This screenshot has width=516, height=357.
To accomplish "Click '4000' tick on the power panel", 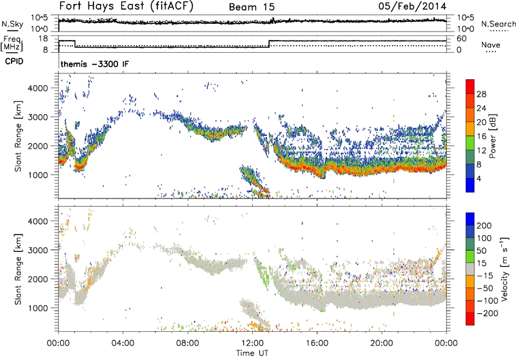I will [x=38, y=88].
